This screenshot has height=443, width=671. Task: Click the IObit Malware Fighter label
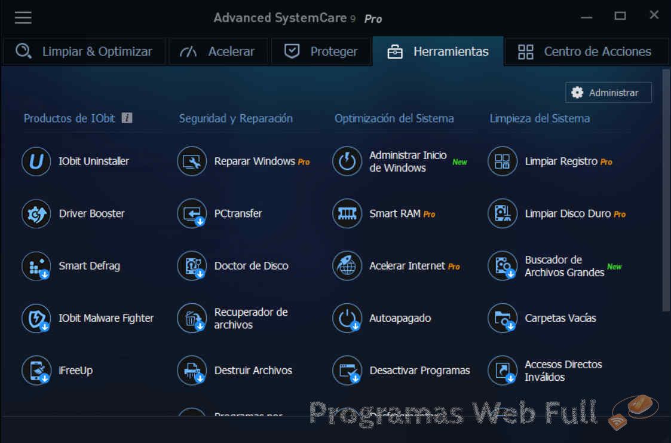coord(106,318)
